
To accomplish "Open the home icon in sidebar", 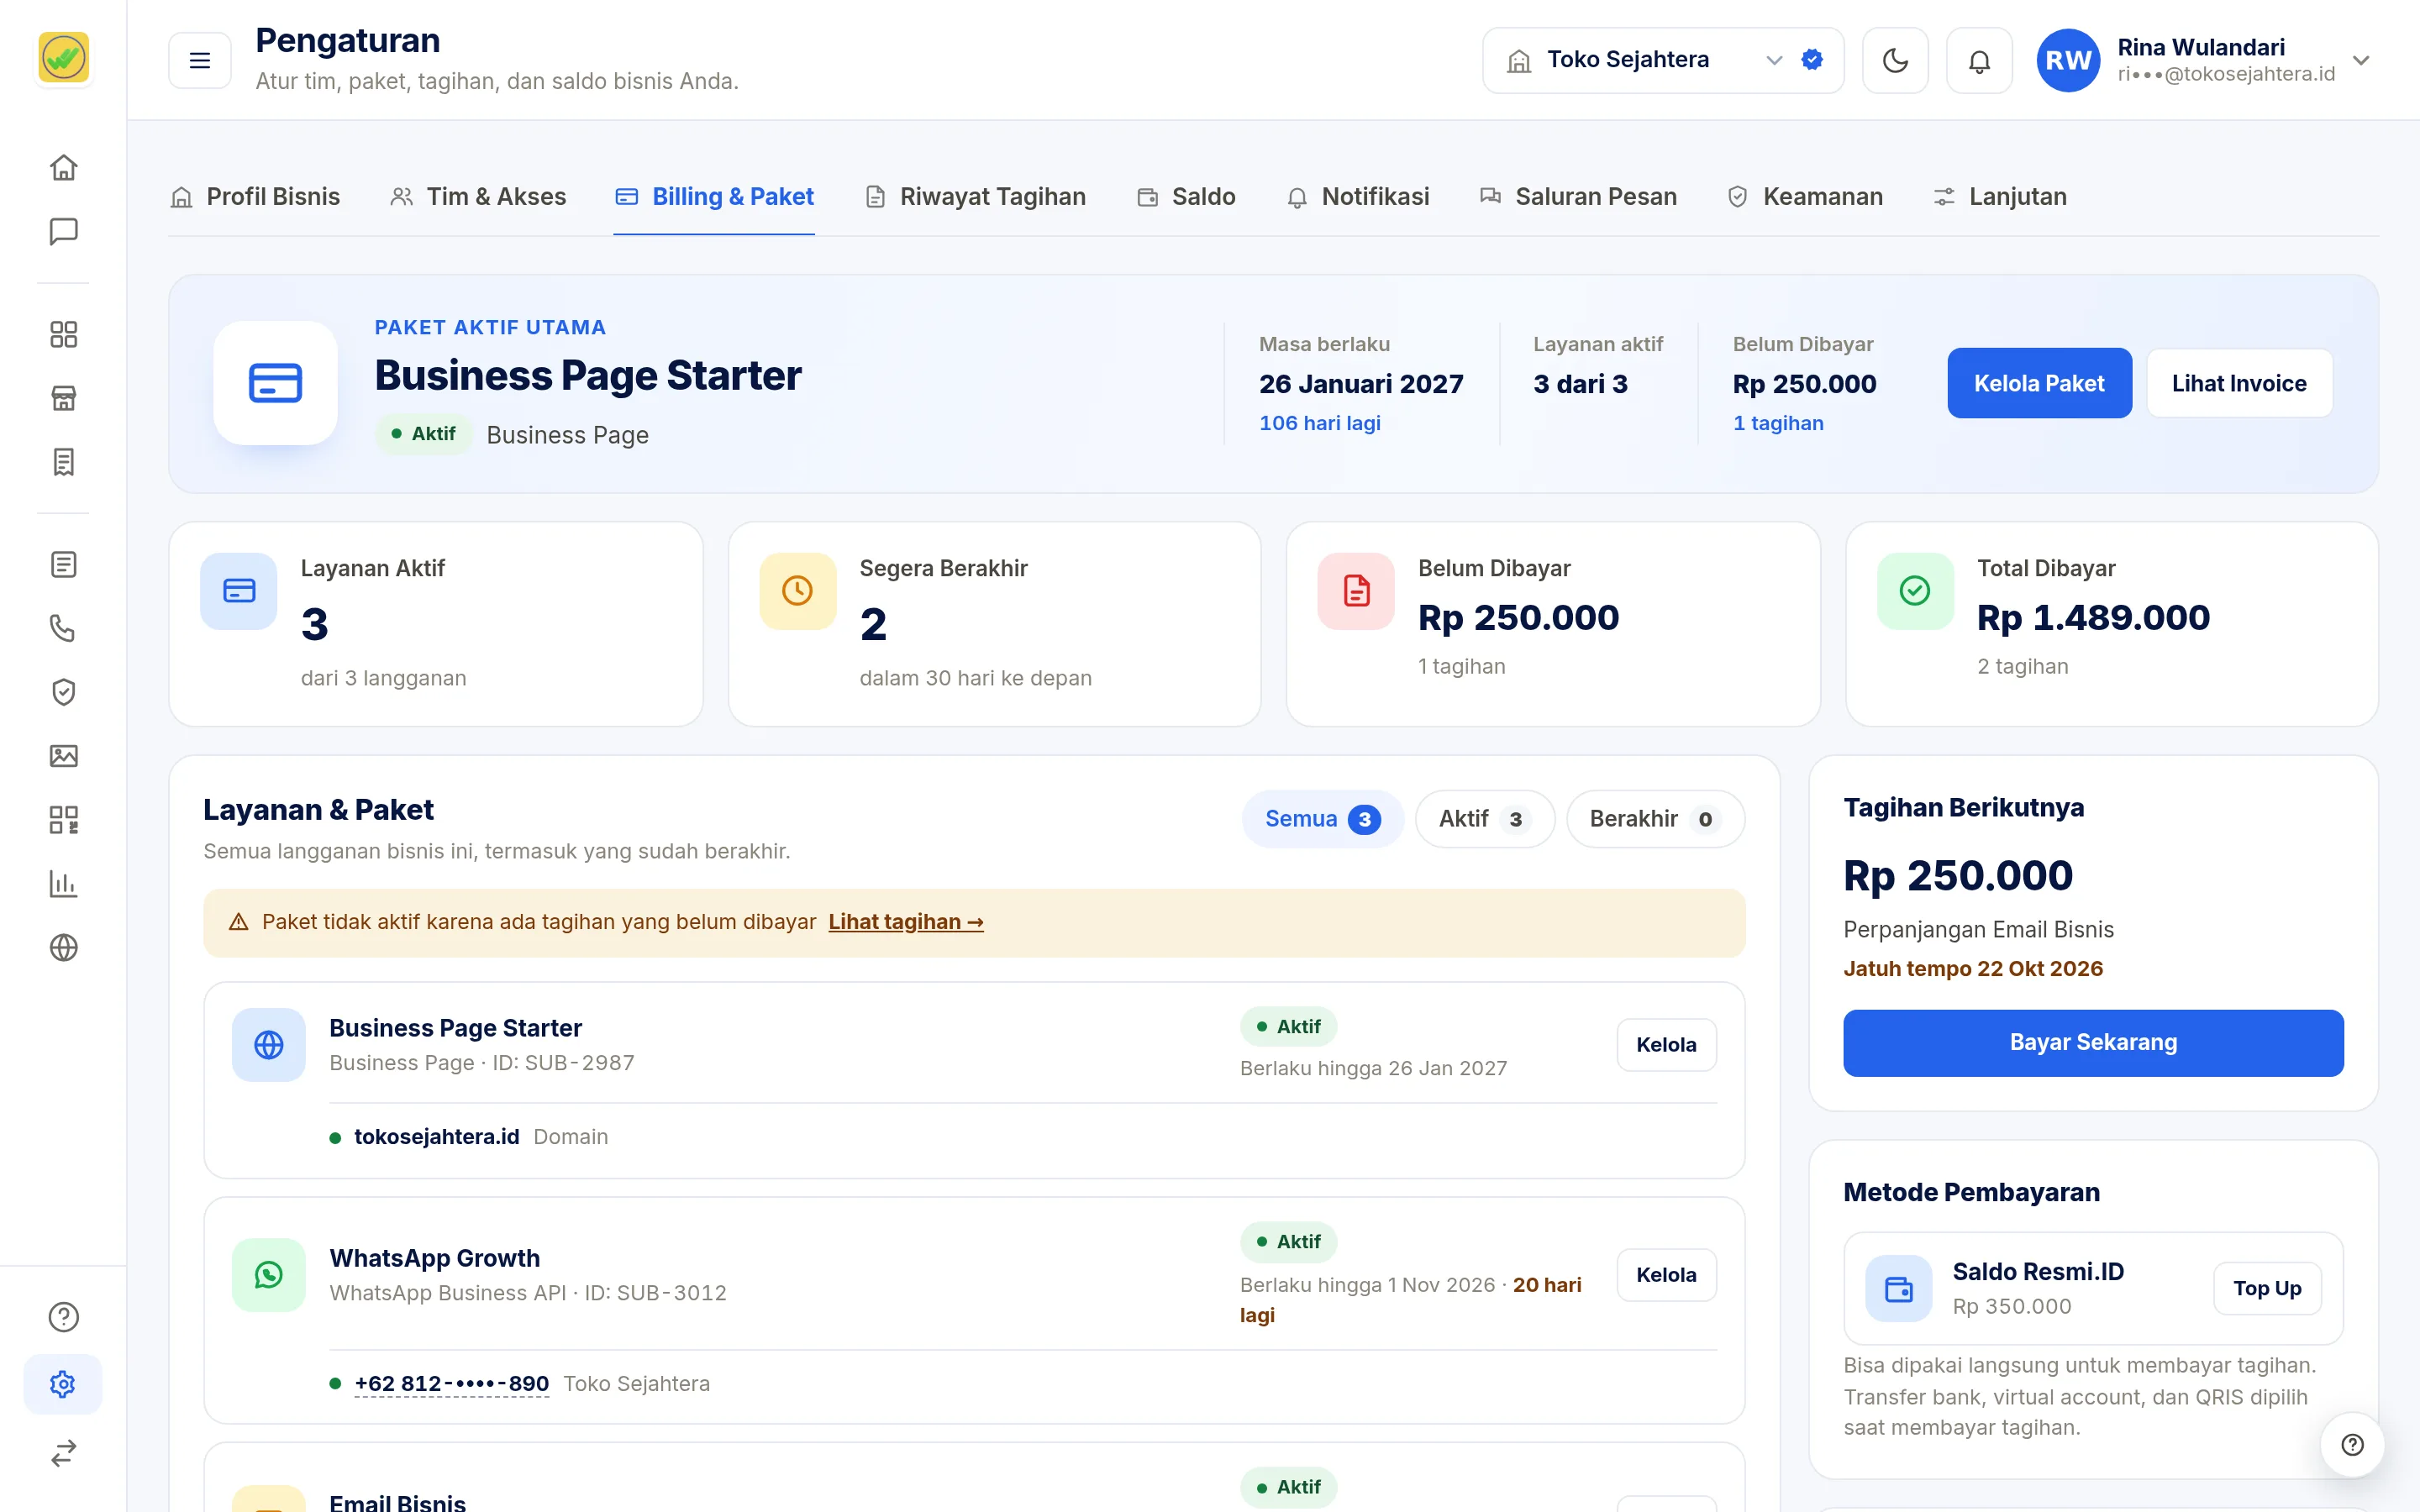I will [x=63, y=168].
